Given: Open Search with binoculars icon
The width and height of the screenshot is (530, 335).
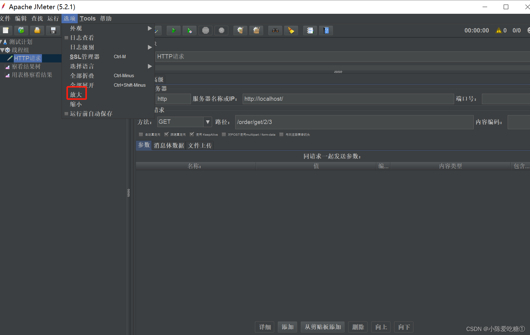Looking at the screenshot, I should [275, 30].
